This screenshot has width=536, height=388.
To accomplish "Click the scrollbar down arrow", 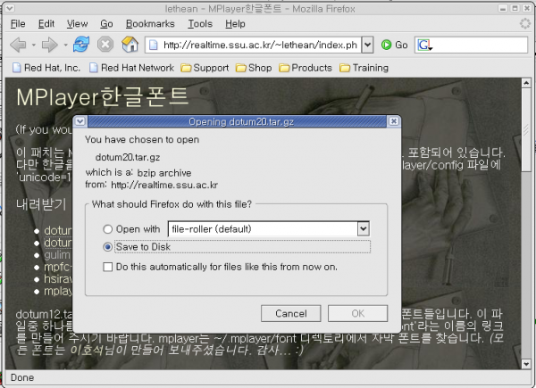I will pos(526,364).
